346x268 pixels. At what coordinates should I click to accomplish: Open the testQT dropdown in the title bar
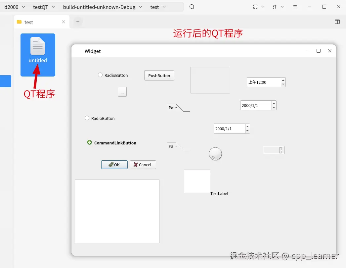point(44,6)
